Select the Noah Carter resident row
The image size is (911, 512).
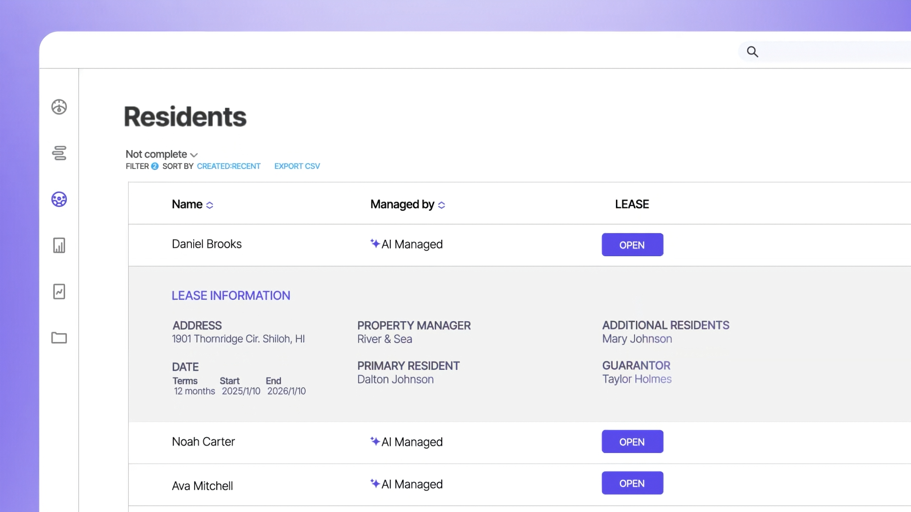[203, 442]
